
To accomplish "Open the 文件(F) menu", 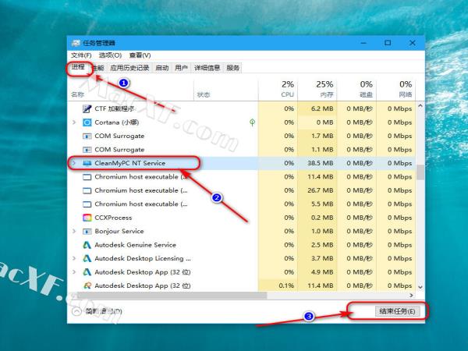I will (x=81, y=55).
